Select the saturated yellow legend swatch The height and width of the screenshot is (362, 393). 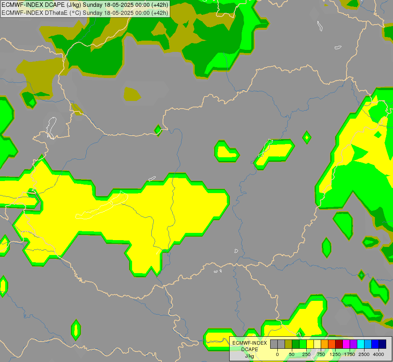[x=310, y=344]
